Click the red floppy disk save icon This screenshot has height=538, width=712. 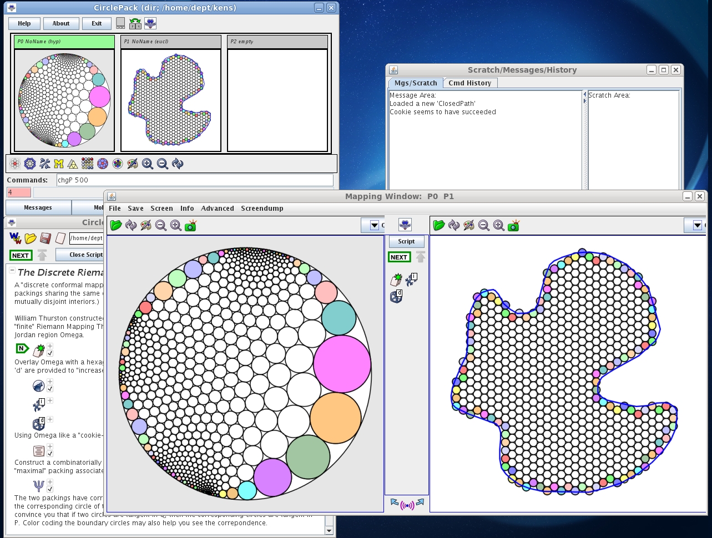(x=46, y=238)
